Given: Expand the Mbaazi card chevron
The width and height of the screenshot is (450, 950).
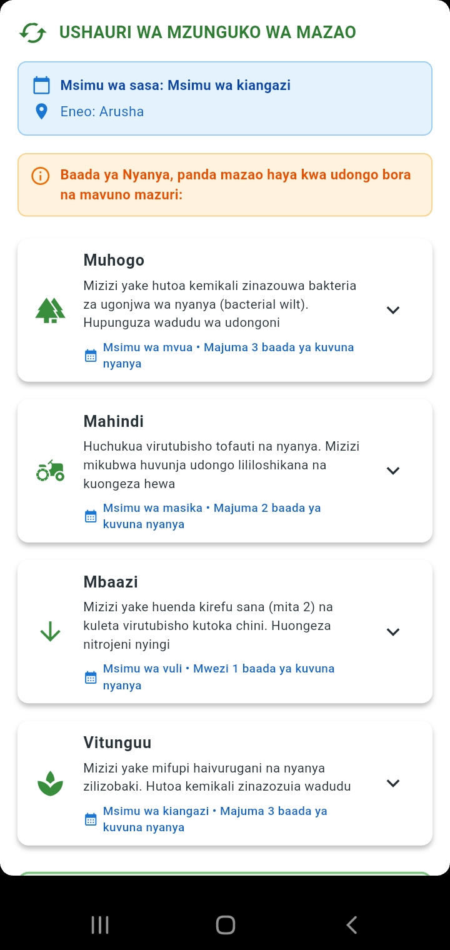Looking at the screenshot, I should 392,632.
